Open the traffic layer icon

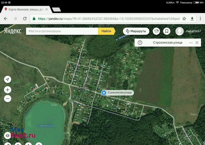pyautogui.click(x=156, y=31)
